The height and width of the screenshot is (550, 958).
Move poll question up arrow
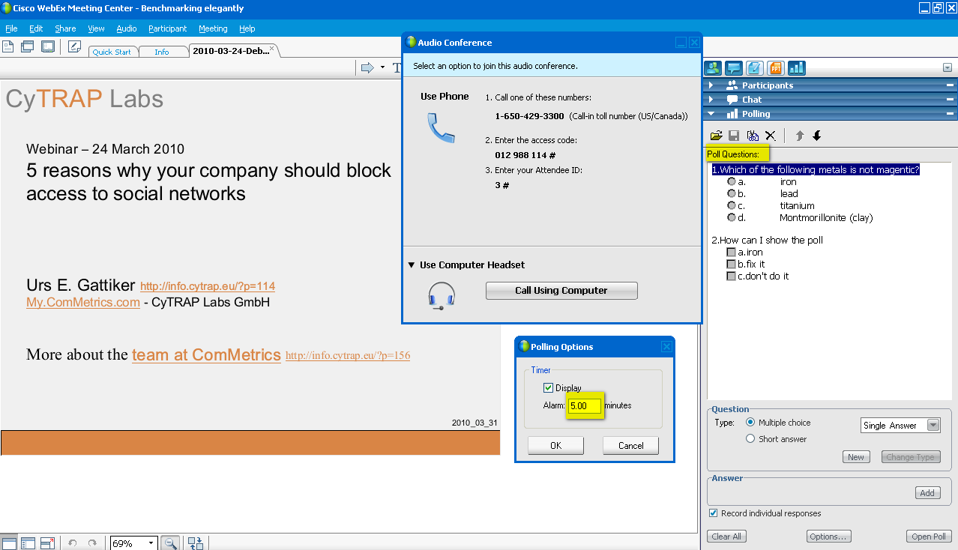[x=800, y=136]
